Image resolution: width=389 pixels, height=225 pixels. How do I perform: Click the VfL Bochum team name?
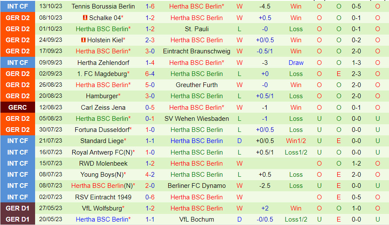click(197, 219)
